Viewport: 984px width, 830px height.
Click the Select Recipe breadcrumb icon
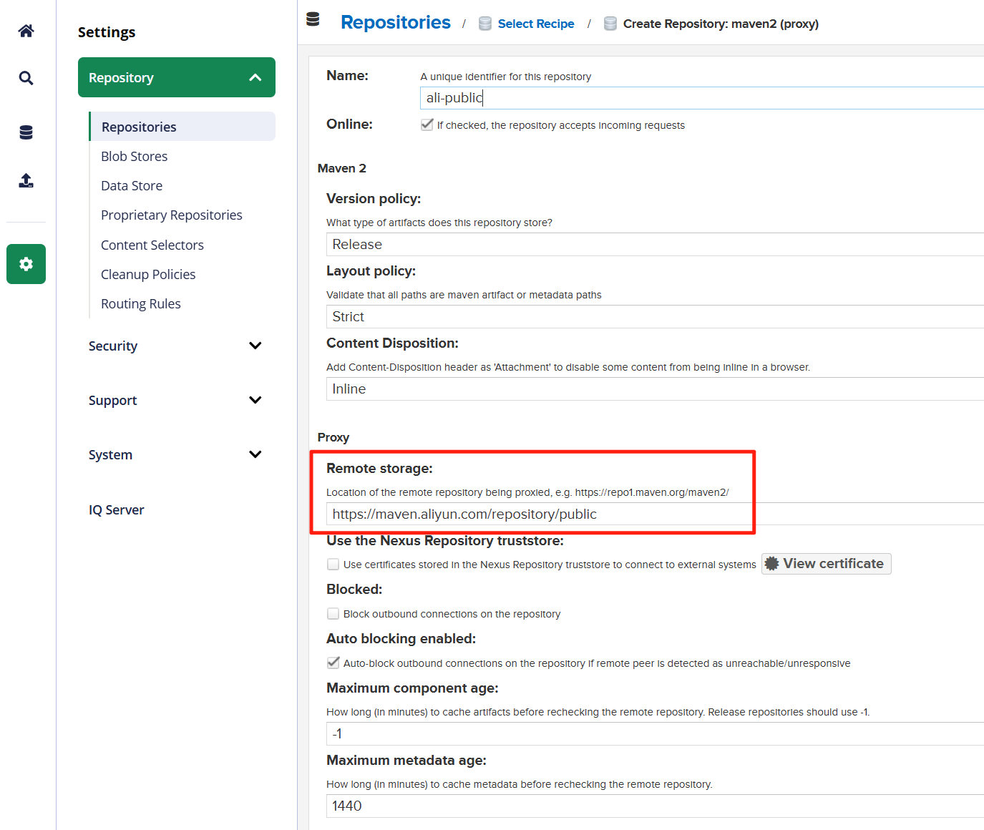[485, 24]
